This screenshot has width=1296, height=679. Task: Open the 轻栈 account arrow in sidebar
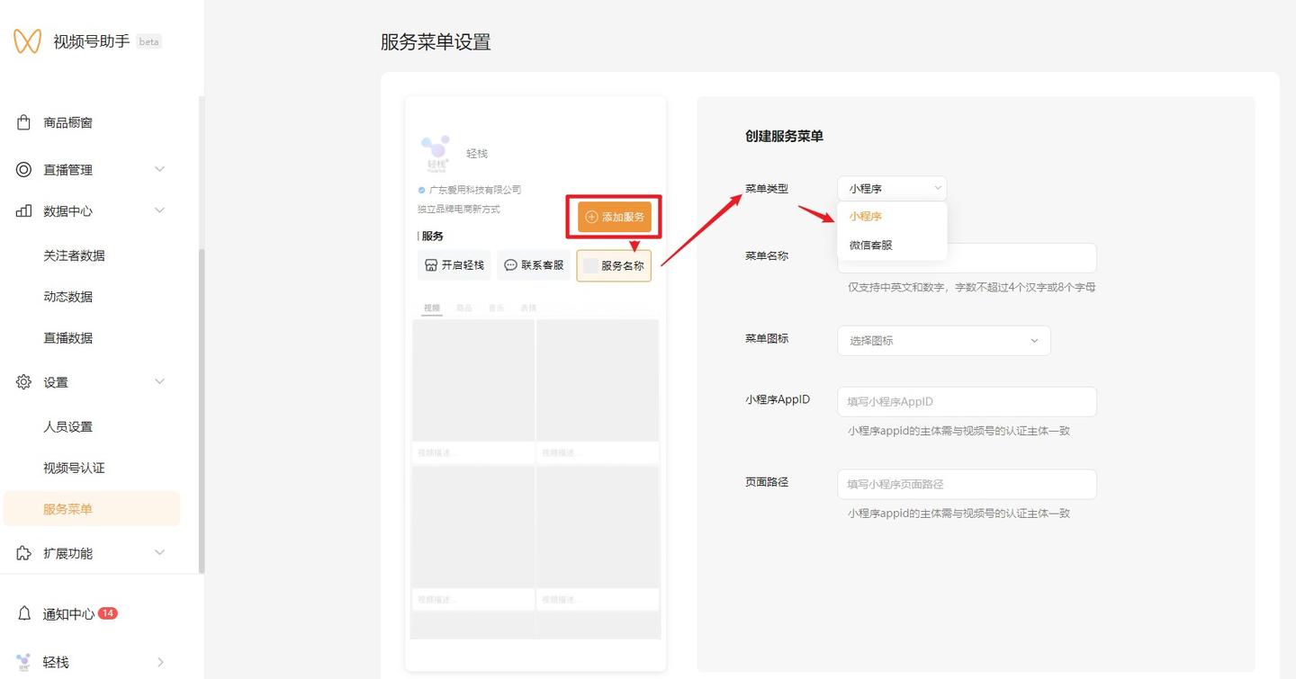coord(160,662)
